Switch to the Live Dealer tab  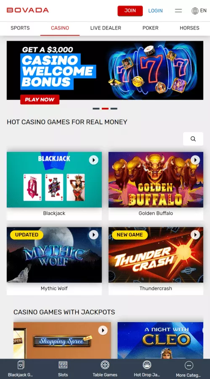[105, 28]
